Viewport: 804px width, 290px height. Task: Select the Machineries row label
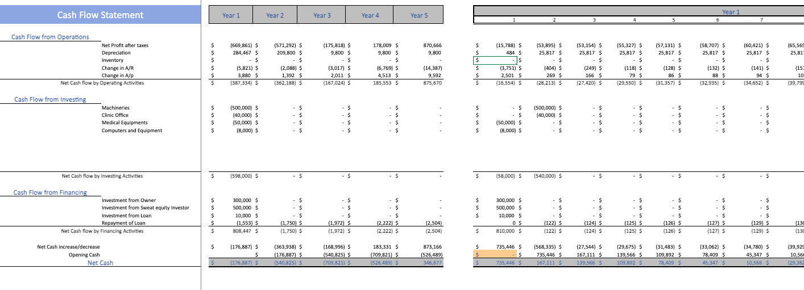pyautogui.click(x=115, y=108)
